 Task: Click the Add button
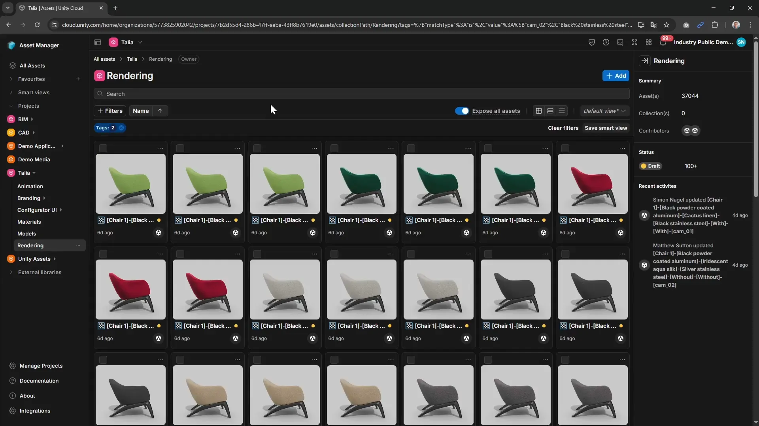(616, 76)
